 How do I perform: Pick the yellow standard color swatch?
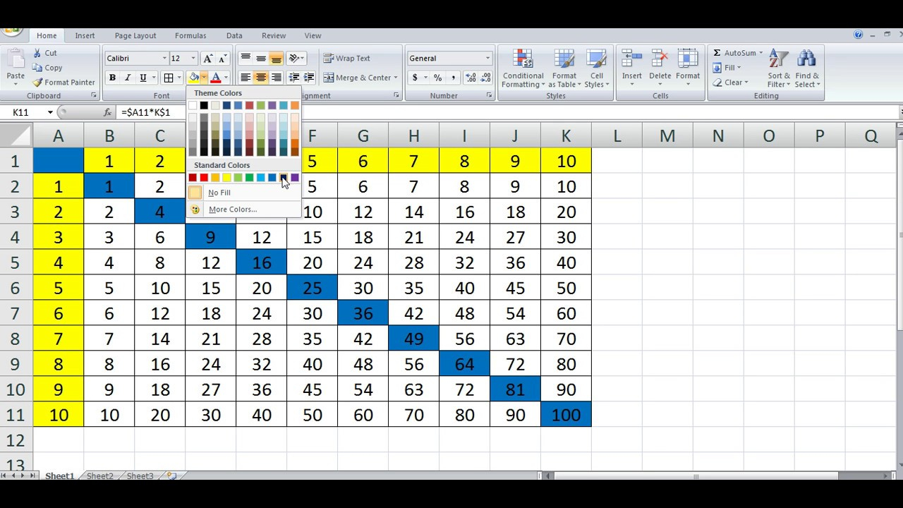(226, 178)
